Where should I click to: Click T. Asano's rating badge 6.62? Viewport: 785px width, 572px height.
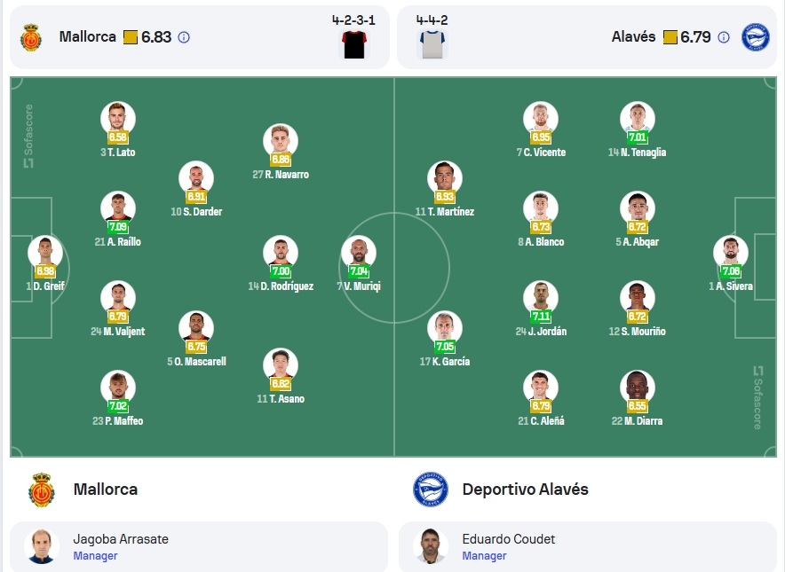(x=281, y=383)
